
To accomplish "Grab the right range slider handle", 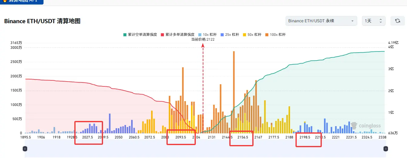I will pyautogui.click(x=386, y=148).
